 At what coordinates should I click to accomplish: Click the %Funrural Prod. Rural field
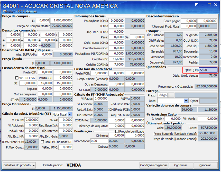(x=189, y=26)
